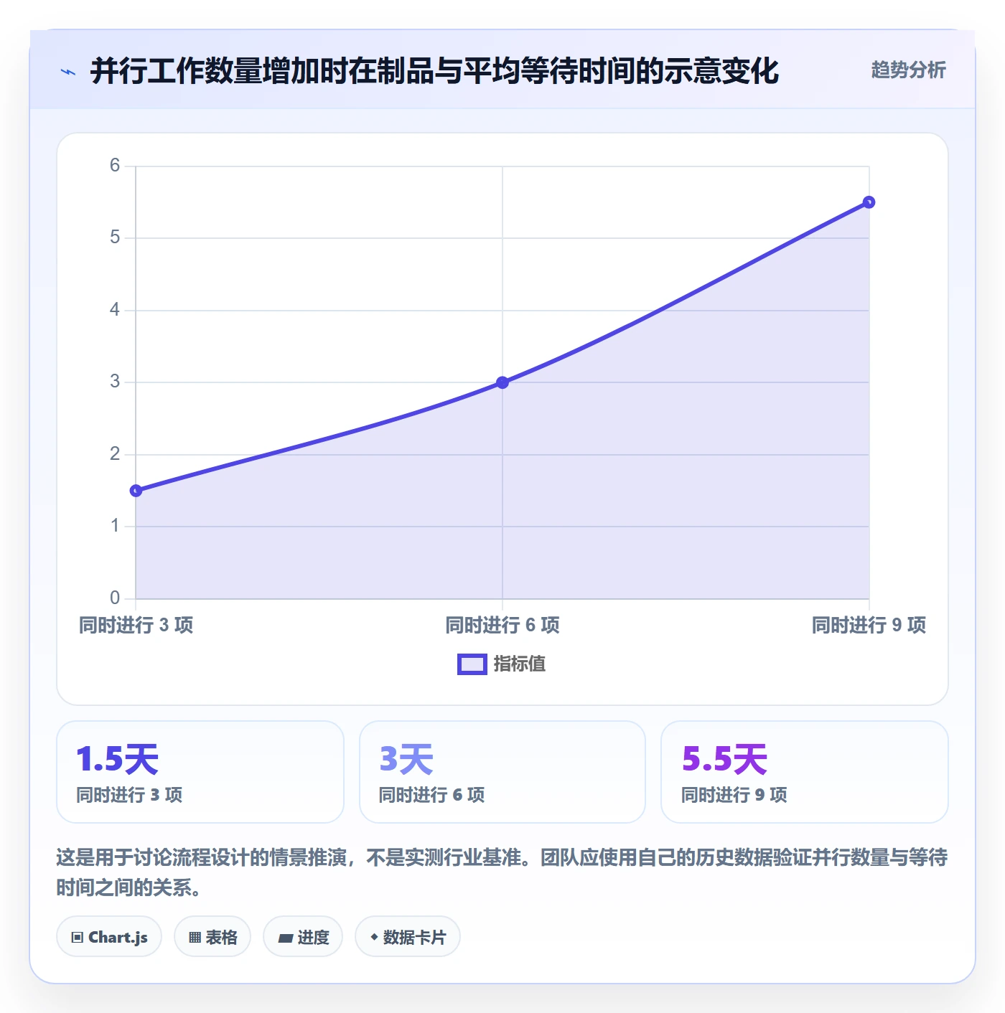Click the grid icon in 表格 tag
Screen dimensions: 1005x1013
point(195,938)
